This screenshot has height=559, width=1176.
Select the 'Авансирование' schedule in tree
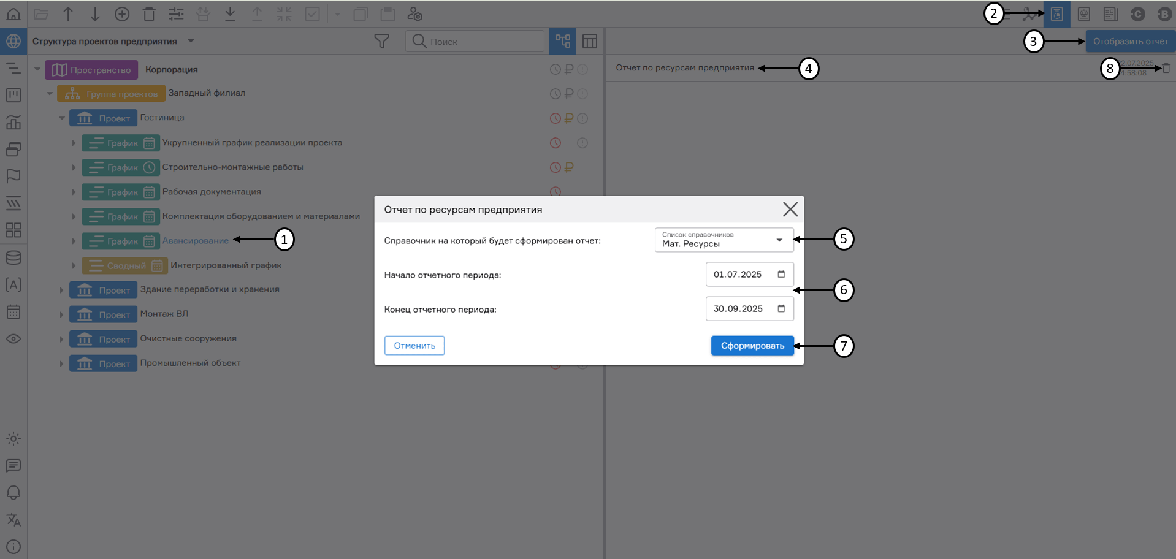coord(195,241)
